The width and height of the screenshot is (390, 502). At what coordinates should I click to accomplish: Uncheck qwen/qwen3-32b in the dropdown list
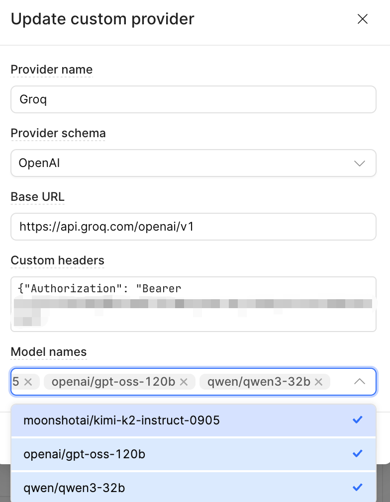point(193,488)
